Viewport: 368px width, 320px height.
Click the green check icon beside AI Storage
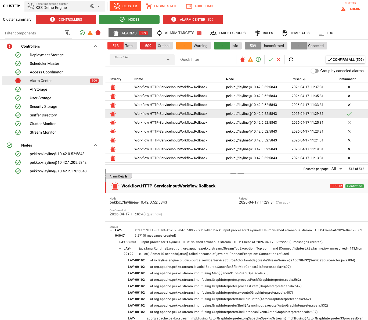click(x=18, y=89)
